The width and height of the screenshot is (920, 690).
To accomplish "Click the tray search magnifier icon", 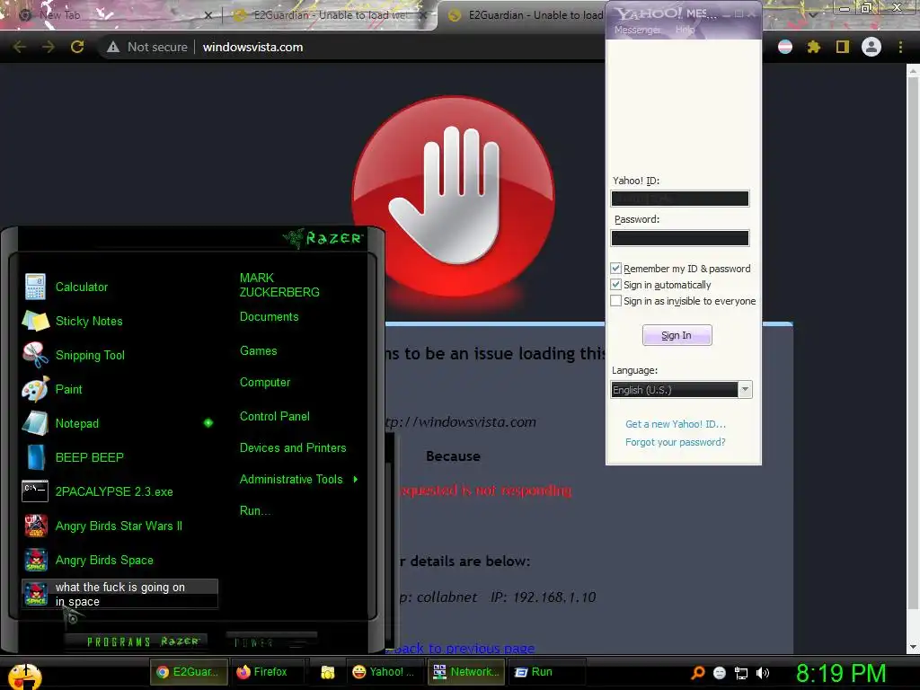I will (697, 673).
